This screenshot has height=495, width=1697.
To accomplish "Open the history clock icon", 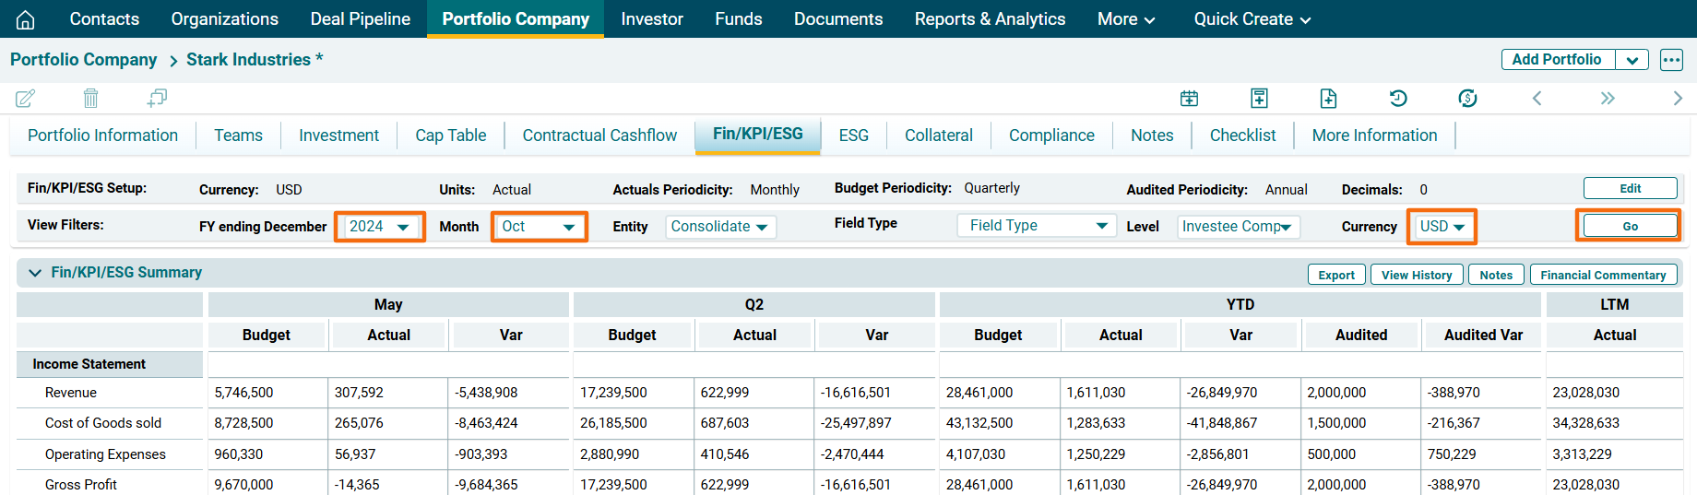I will [x=1398, y=99].
